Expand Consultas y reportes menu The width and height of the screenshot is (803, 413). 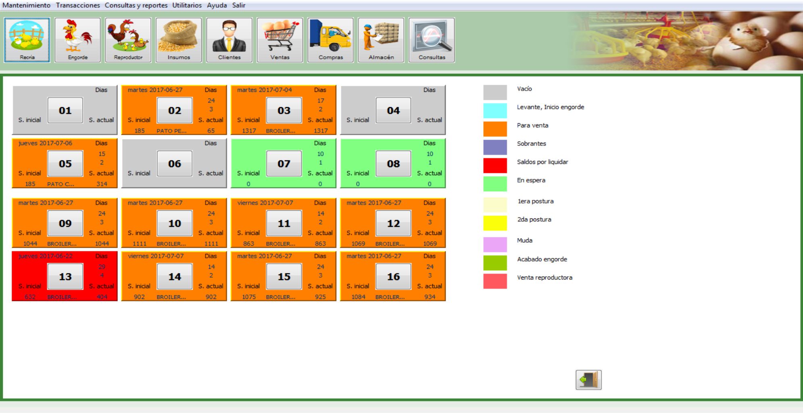coord(136,5)
